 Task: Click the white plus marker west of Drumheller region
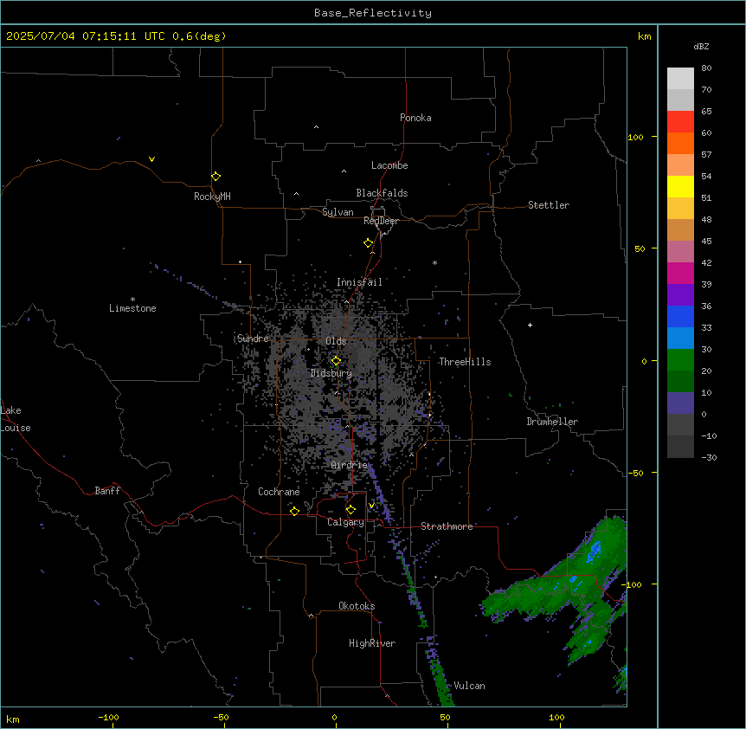click(530, 325)
